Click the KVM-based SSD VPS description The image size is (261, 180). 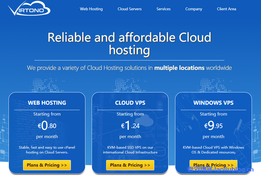click(130, 150)
